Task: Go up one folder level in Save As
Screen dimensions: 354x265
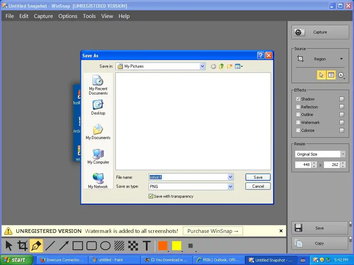Action: (x=222, y=66)
